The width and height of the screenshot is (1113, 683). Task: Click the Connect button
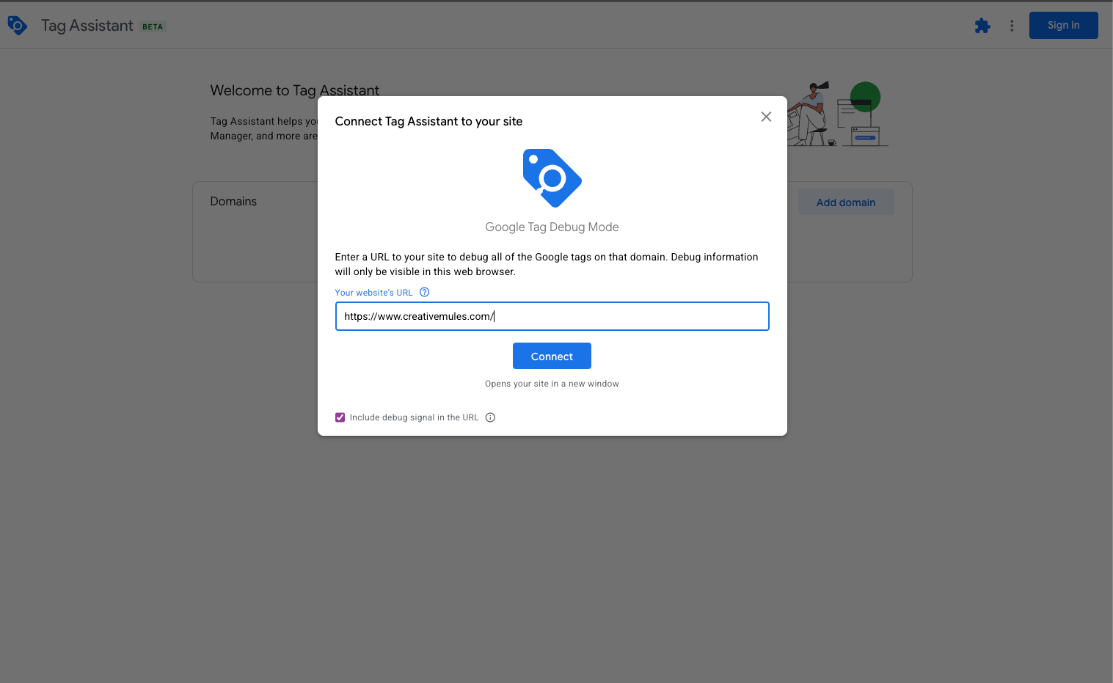pyautogui.click(x=552, y=356)
